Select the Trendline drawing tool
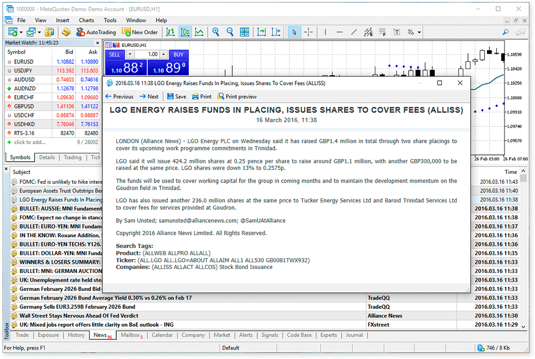 pyautogui.click(x=354, y=32)
